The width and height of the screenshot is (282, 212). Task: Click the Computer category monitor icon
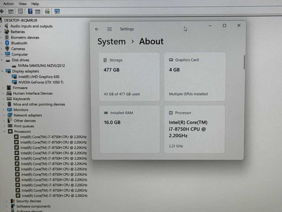coord(8,54)
